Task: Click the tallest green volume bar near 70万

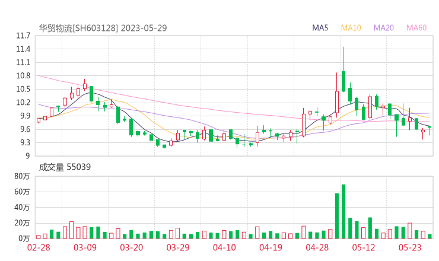Action: [343, 211]
